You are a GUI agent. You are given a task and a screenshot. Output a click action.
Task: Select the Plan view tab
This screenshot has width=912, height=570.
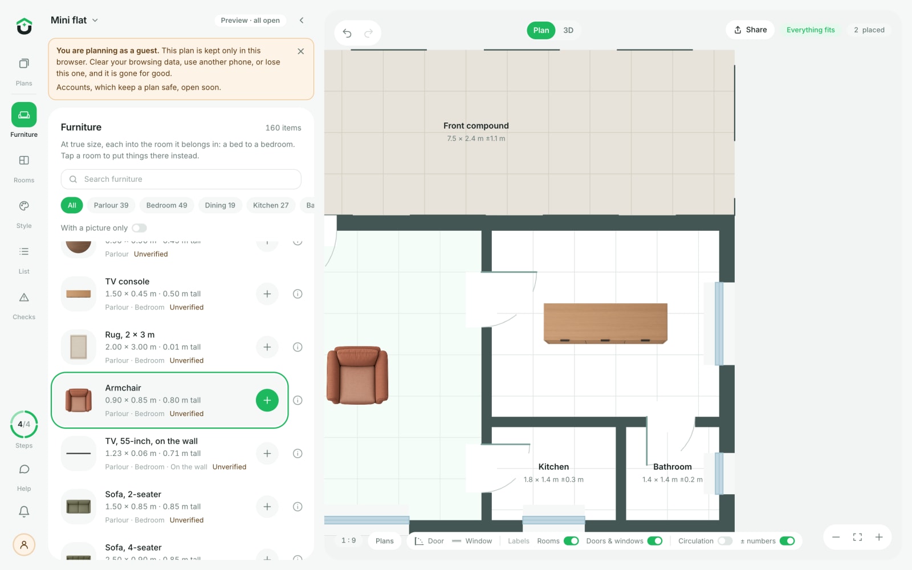[x=541, y=30]
